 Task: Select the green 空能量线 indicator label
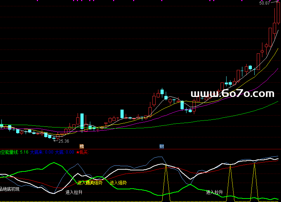point(9,152)
